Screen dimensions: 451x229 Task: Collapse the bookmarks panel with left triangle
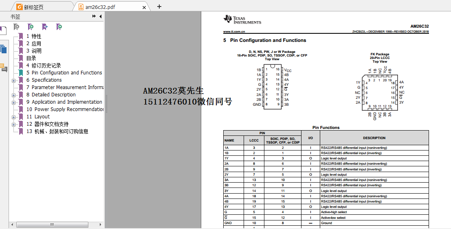click(100, 16)
